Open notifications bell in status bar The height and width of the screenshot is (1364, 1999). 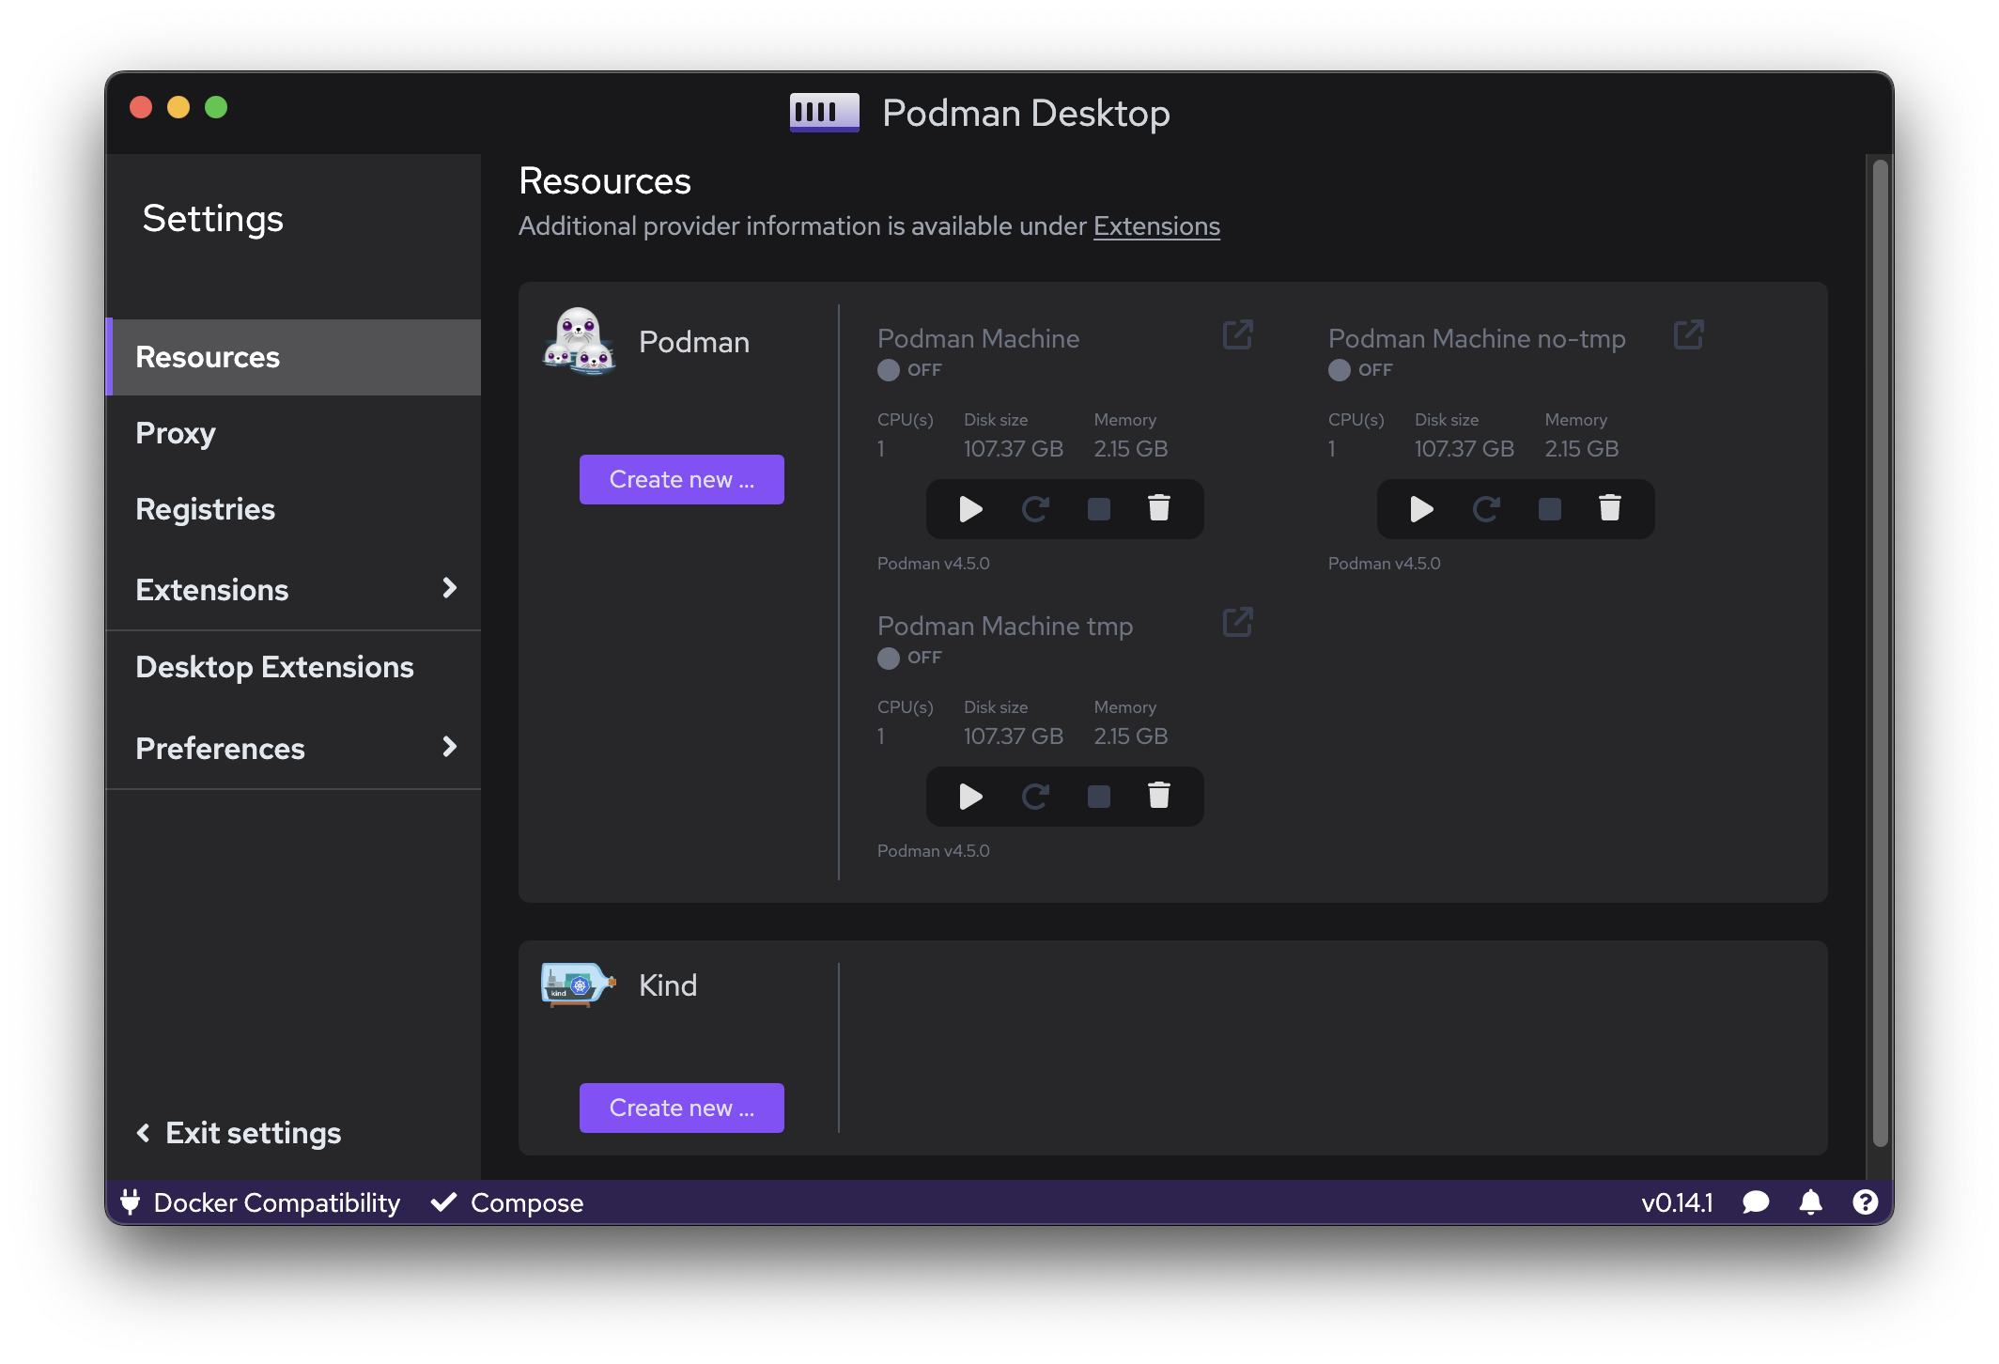click(x=1811, y=1202)
